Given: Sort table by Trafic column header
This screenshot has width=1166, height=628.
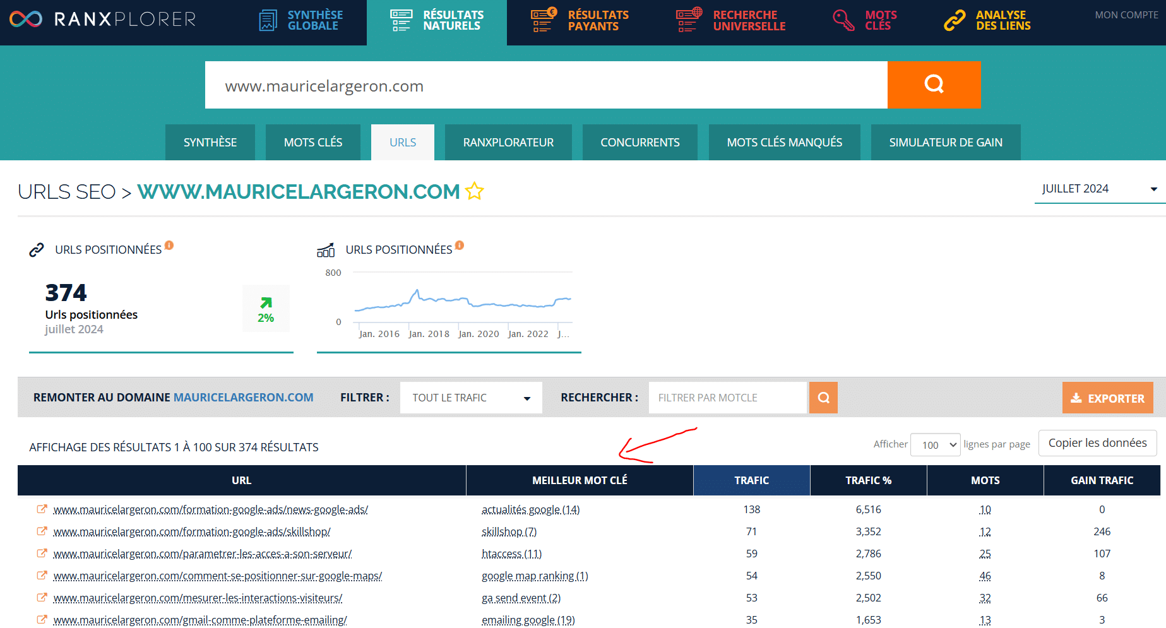Looking at the screenshot, I should (751, 480).
